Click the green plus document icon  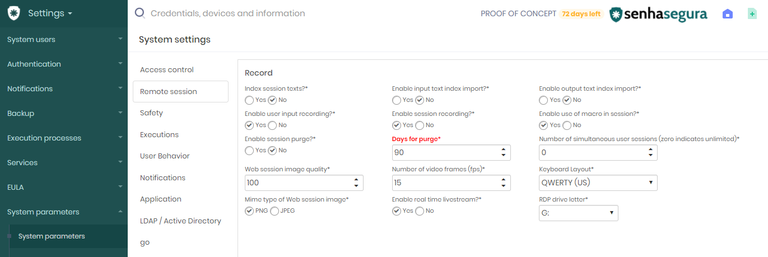click(x=752, y=13)
